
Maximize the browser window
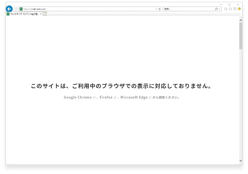(x=229, y=4)
